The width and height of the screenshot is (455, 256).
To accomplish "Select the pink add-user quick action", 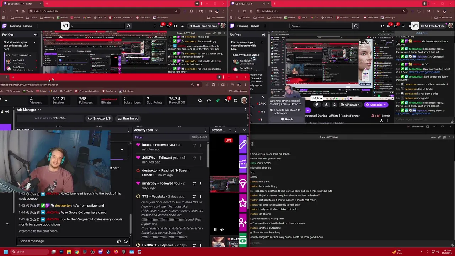I will pyautogui.click(x=243, y=223).
